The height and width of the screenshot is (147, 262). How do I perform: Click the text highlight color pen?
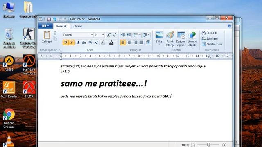(x=103, y=42)
